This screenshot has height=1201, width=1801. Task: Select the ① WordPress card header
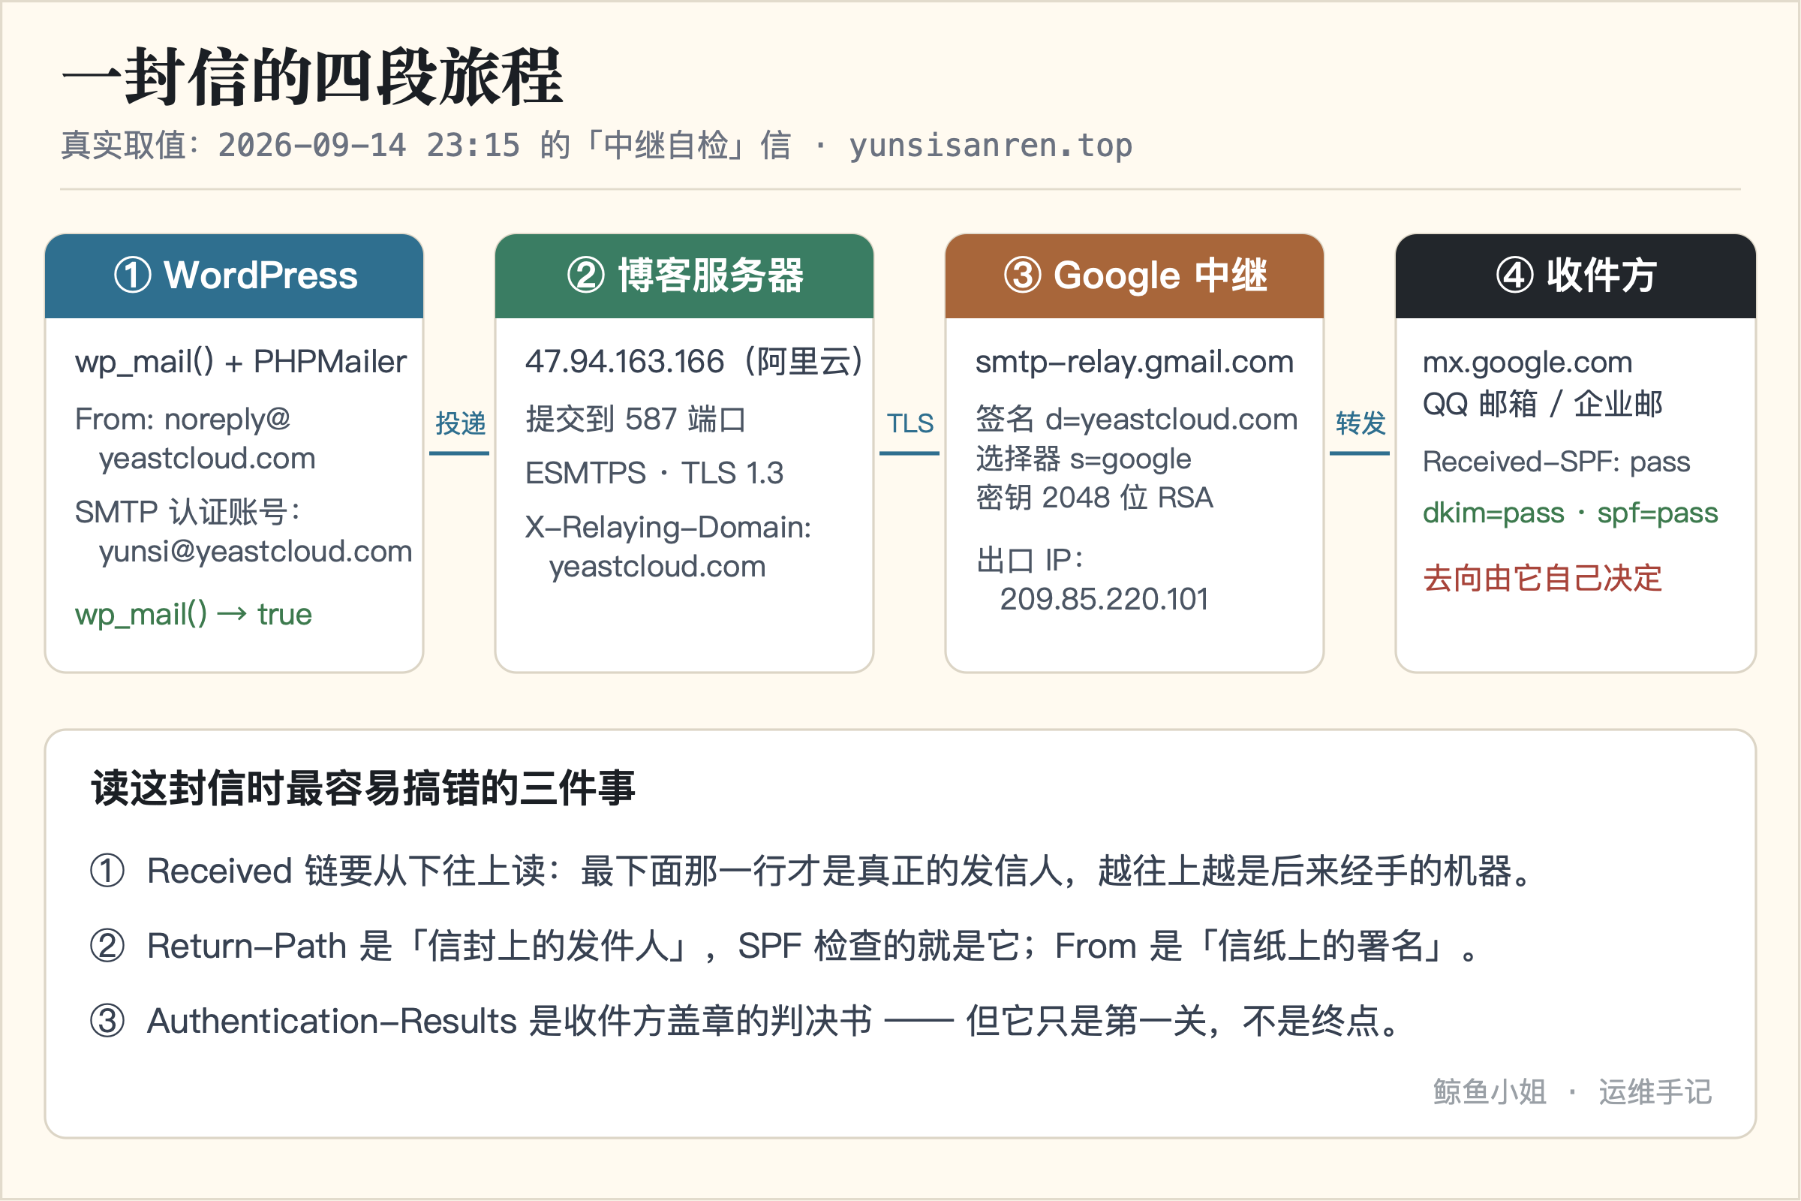pyautogui.click(x=234, y=275)
